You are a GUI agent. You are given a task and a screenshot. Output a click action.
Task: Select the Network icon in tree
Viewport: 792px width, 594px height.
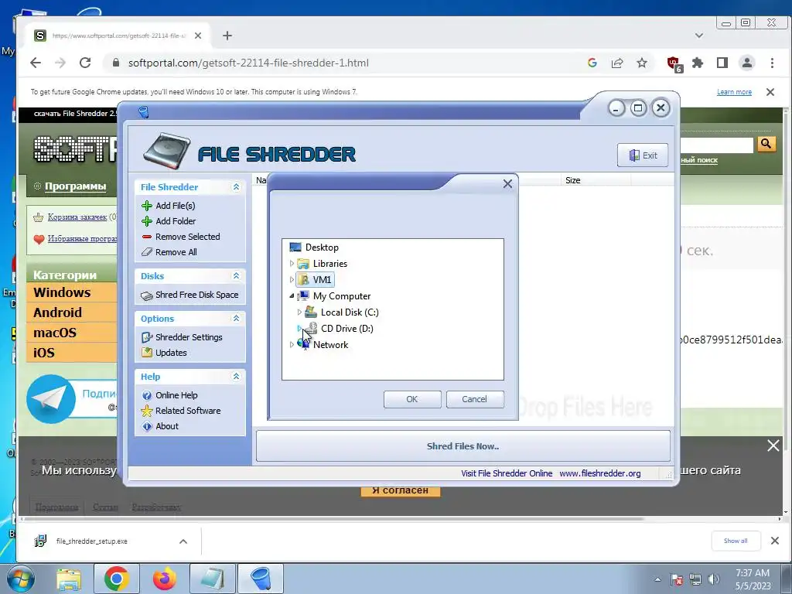point(303,344)
